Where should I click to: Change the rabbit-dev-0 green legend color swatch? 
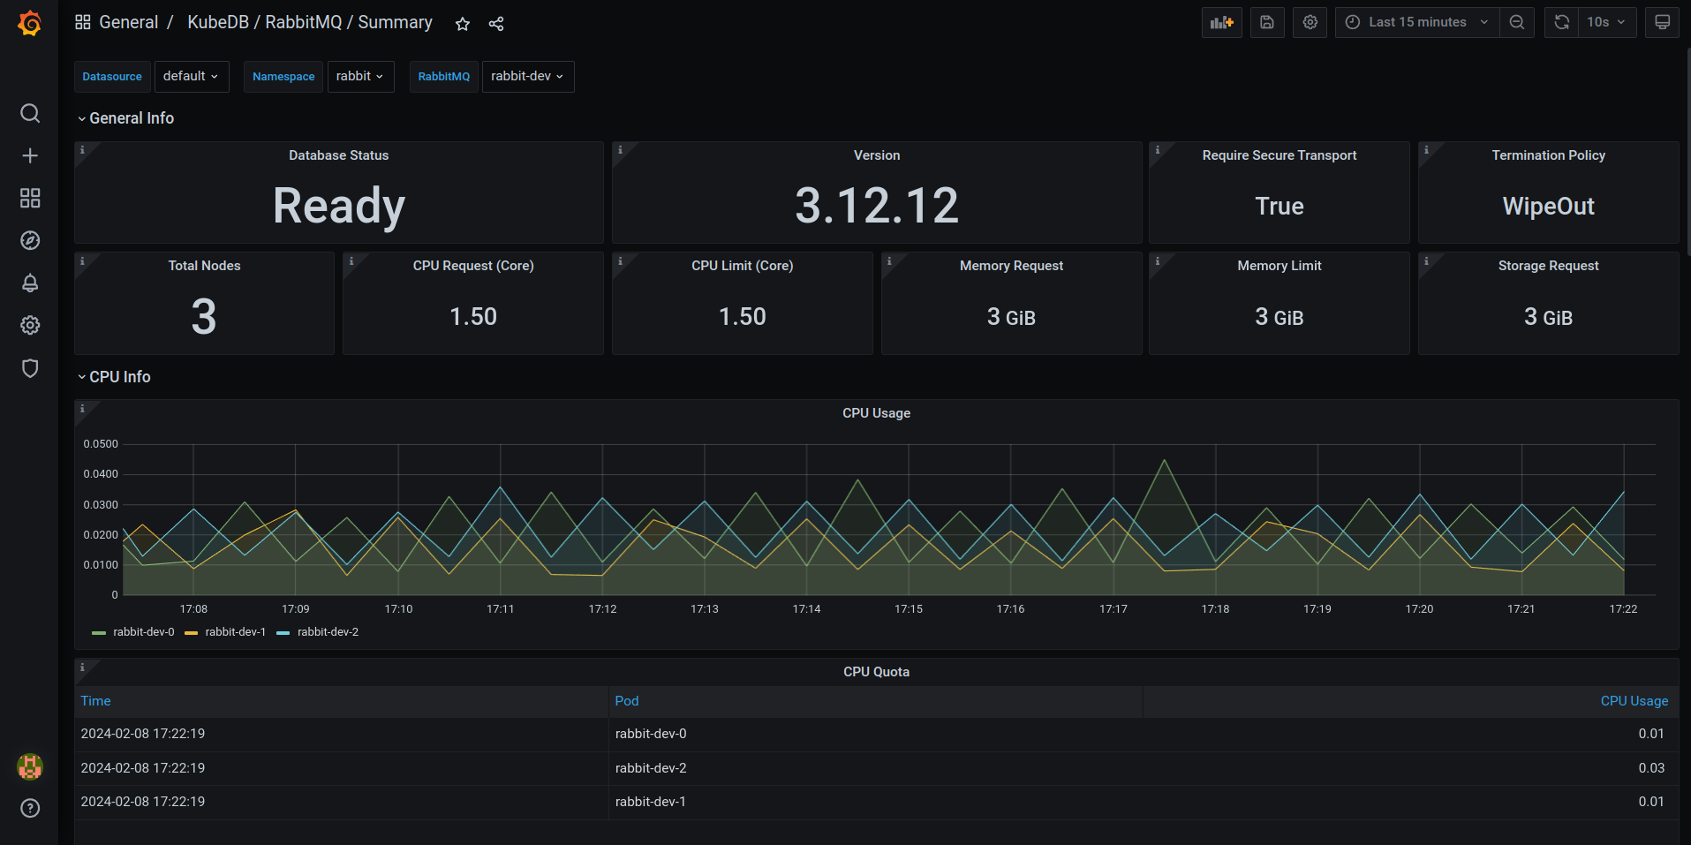click(99, 633)
